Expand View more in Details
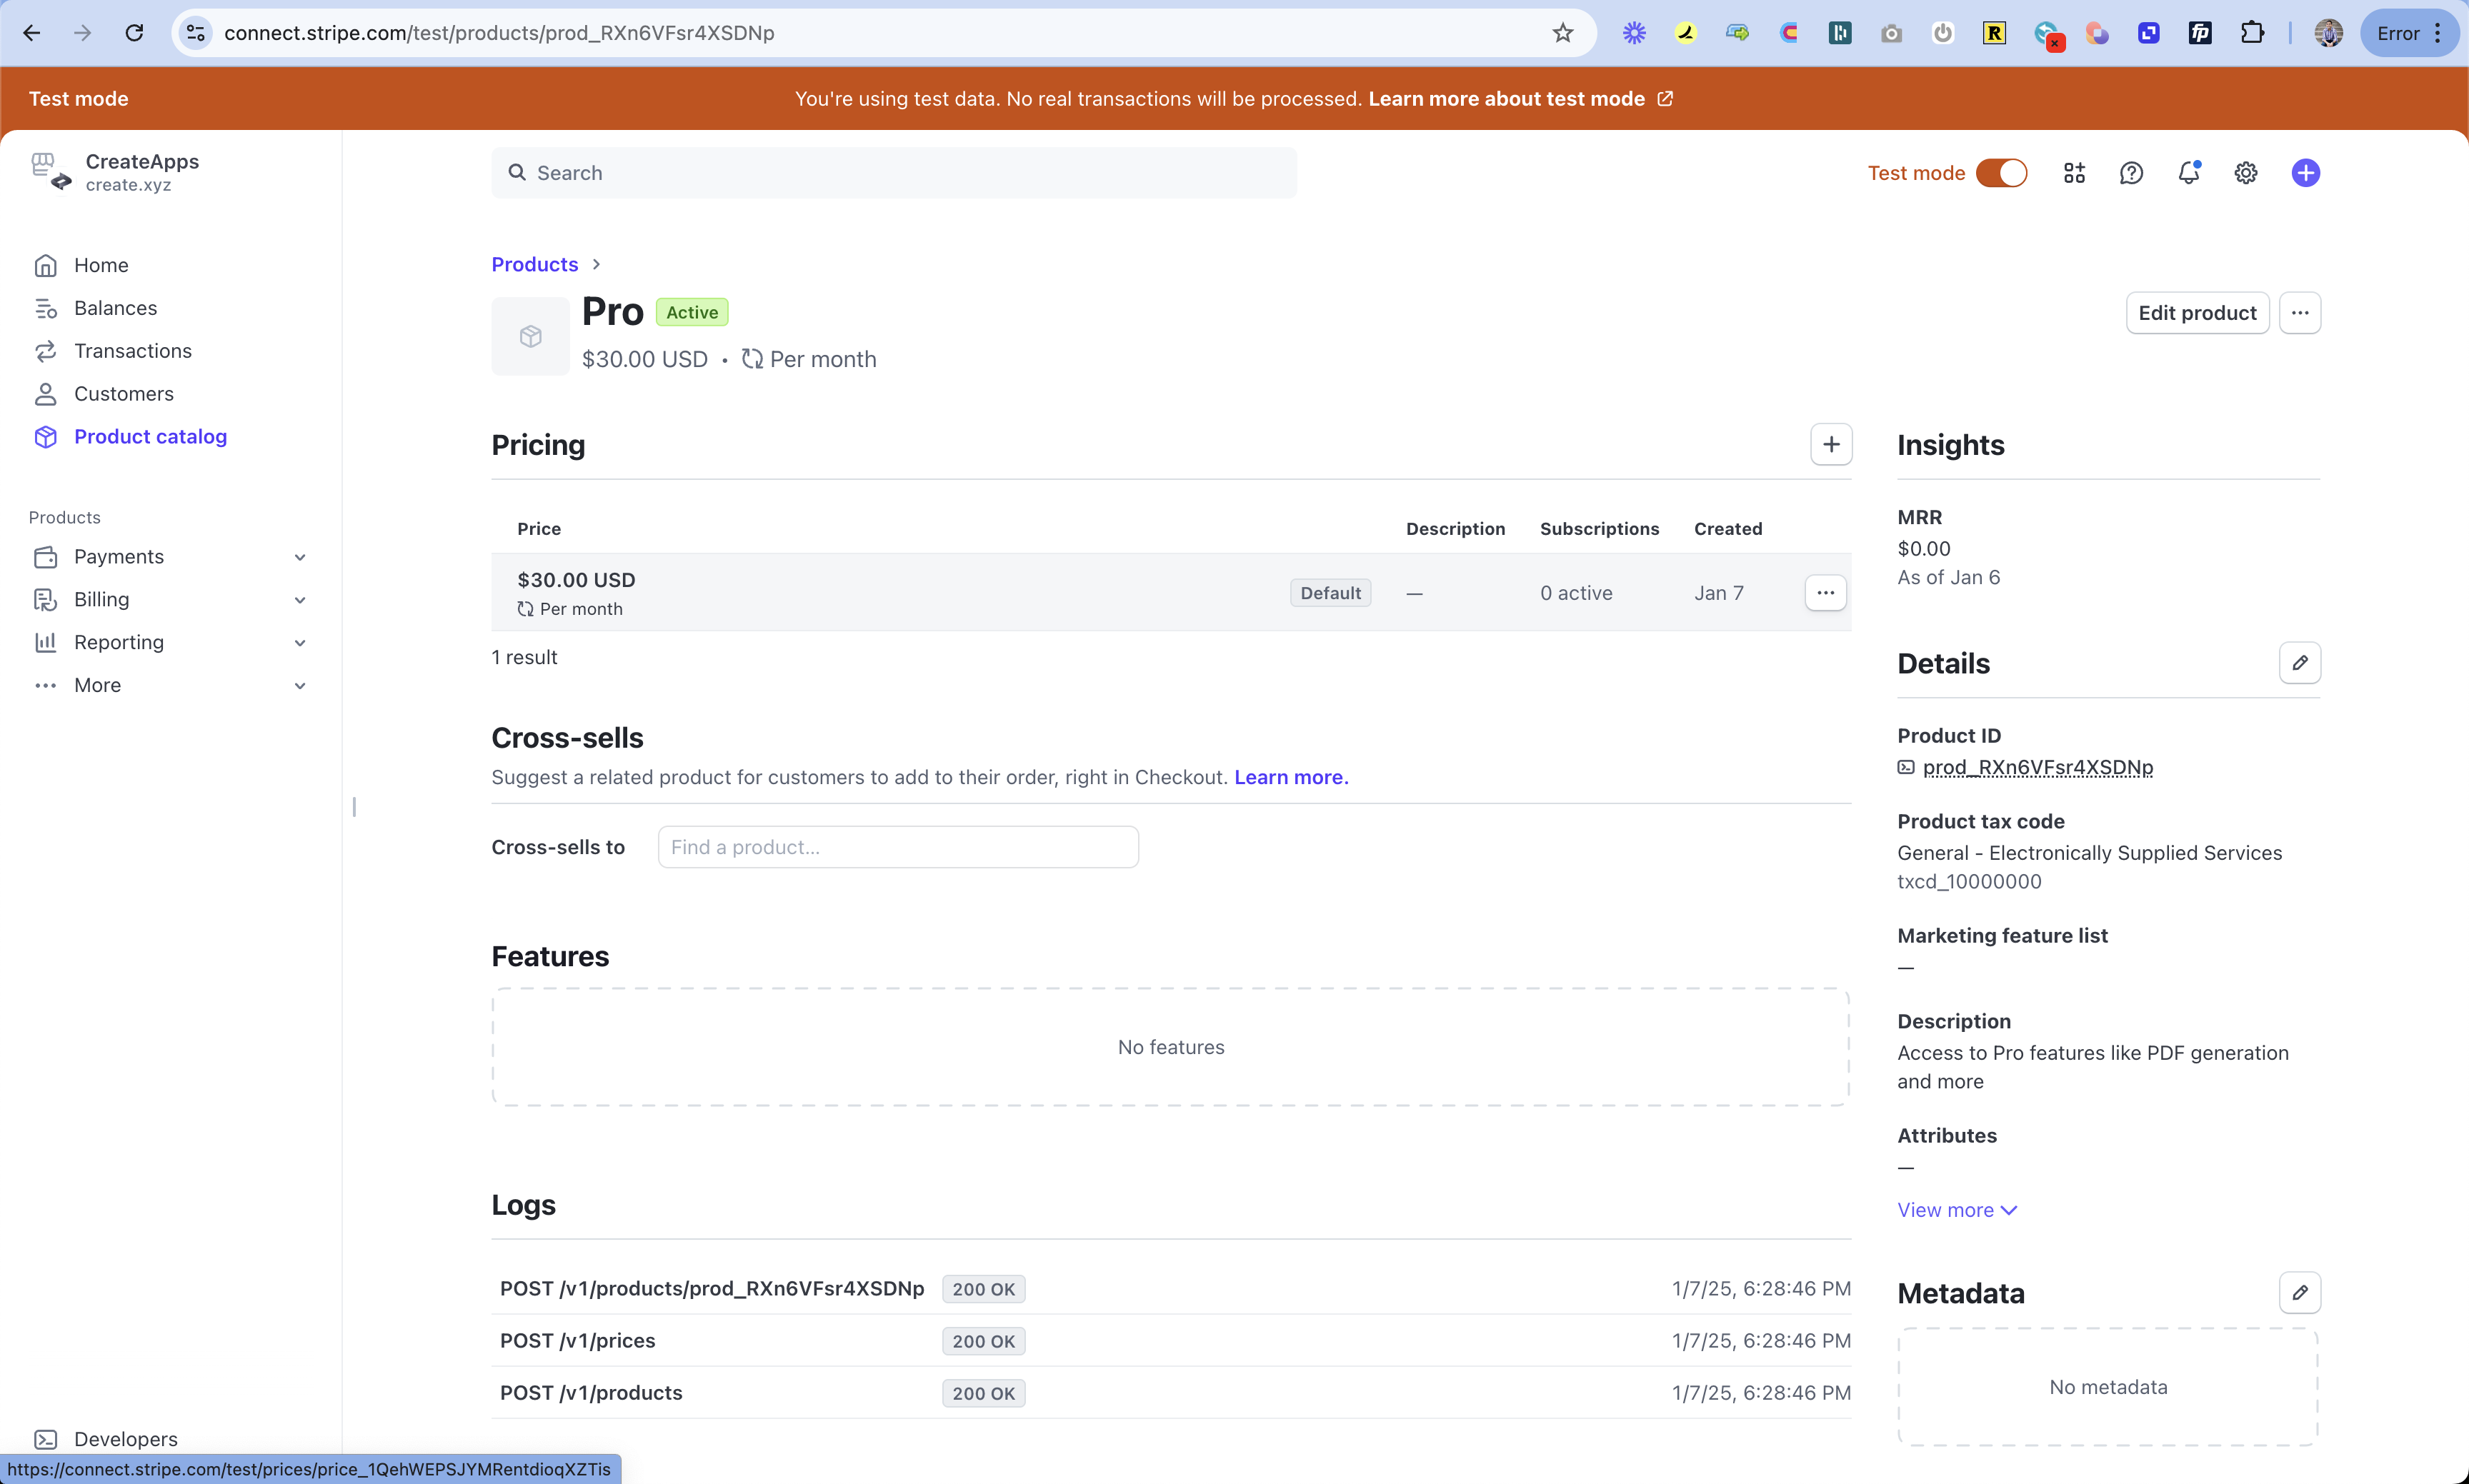The width and height of the screenshot is (2469, 1484). [x=1956, y=1210]
